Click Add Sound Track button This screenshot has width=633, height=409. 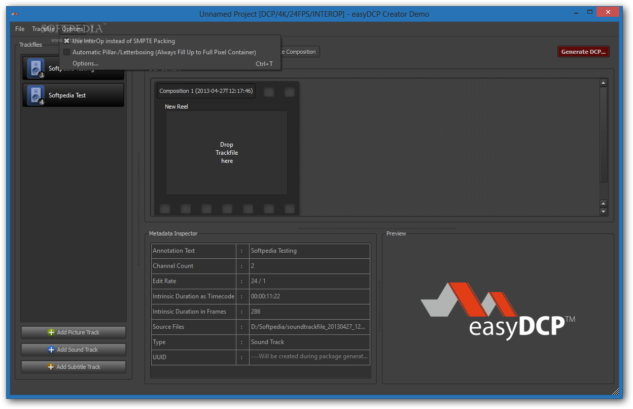74,350
